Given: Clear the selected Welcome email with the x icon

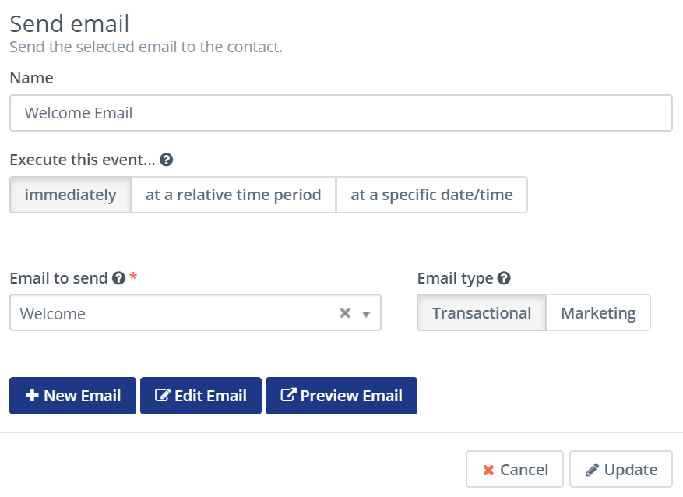Looking at the screenshot, I should pyautogui.click(x=345, y=313).
